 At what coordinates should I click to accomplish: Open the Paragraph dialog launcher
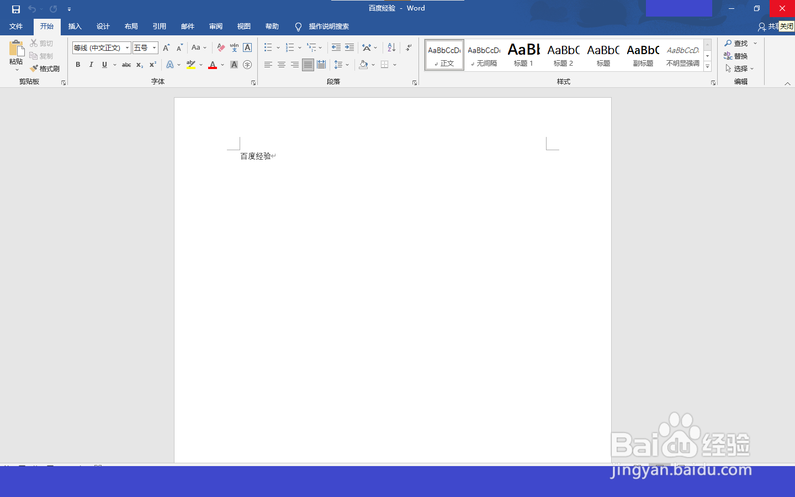coord(415,83)
